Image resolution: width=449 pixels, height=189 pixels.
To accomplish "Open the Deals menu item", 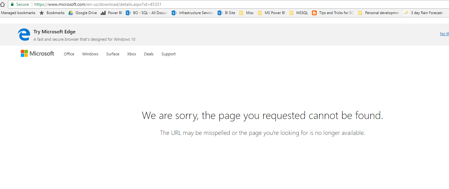I will tap(149, 54).
